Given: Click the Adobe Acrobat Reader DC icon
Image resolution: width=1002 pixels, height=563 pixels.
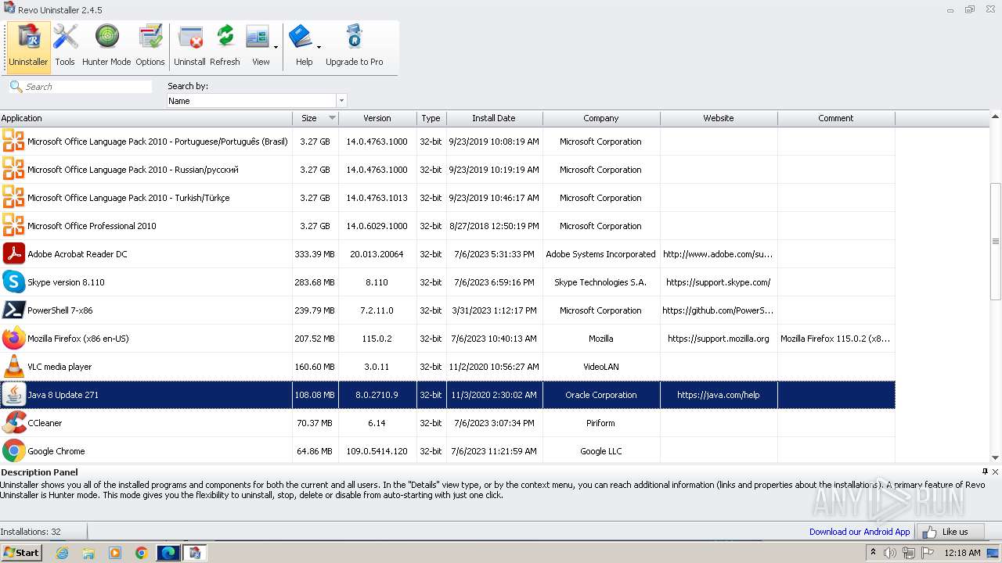Looking at the screenshot, I should click(13, 253).
